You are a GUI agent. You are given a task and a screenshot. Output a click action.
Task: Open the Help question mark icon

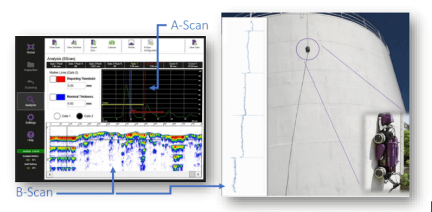31,134
